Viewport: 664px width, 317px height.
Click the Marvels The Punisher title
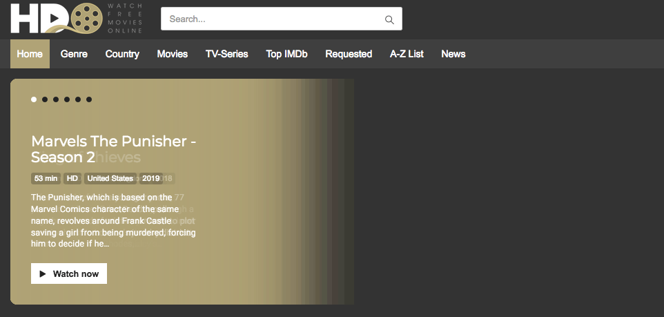click(113, 149)
